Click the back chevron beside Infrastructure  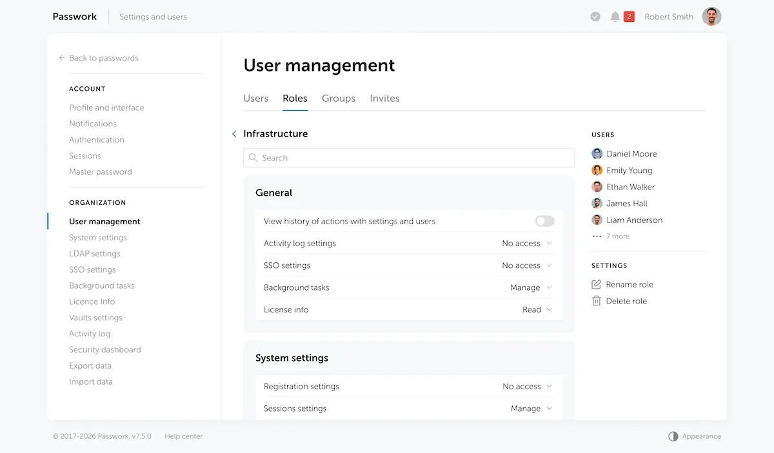pyautogui.click(x=234, y=134)
